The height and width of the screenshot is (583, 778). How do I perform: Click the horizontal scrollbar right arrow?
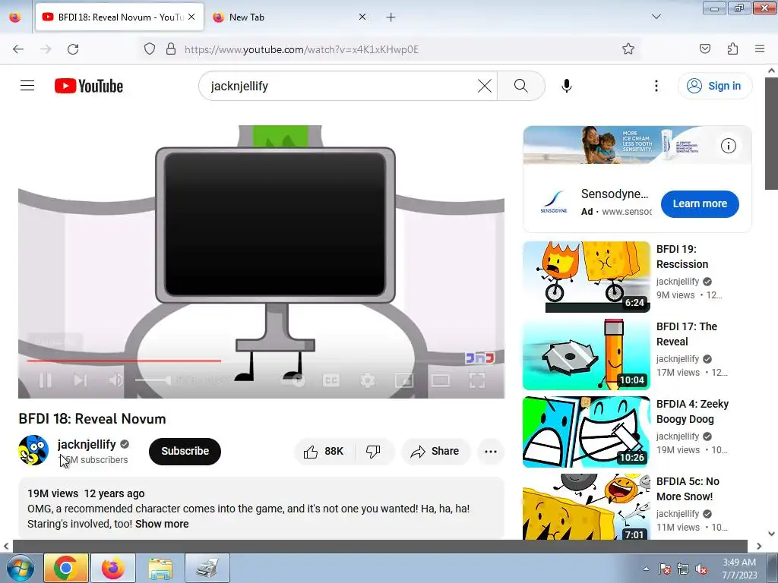point(759,546)
